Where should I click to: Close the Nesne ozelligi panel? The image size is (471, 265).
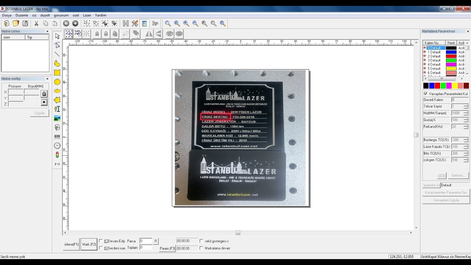pos(47,79)
